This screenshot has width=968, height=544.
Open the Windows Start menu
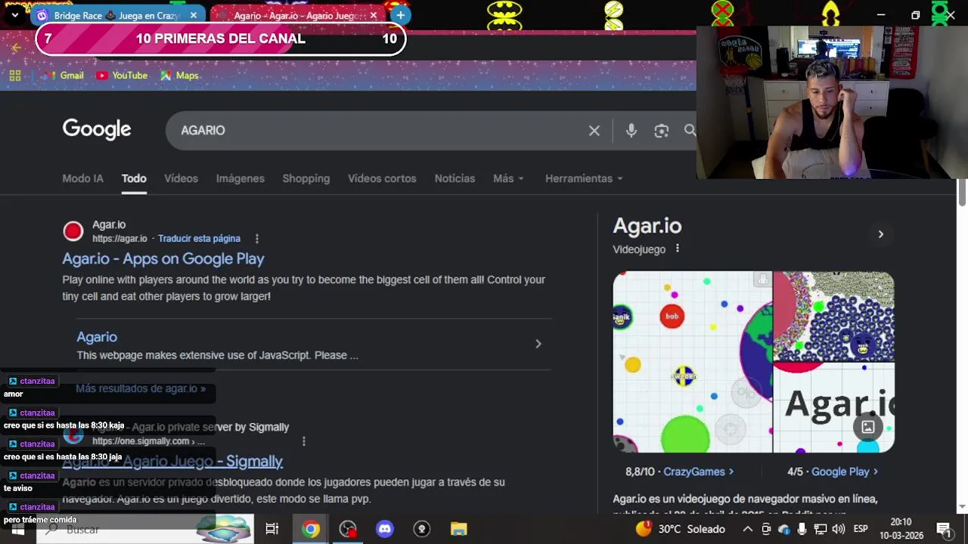[x=17, y=529]
